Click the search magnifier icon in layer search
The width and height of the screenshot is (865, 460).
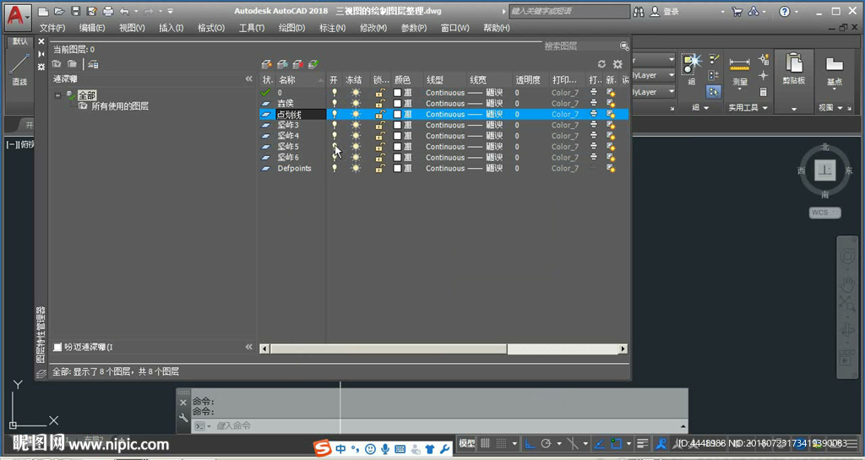click(624, 46)
